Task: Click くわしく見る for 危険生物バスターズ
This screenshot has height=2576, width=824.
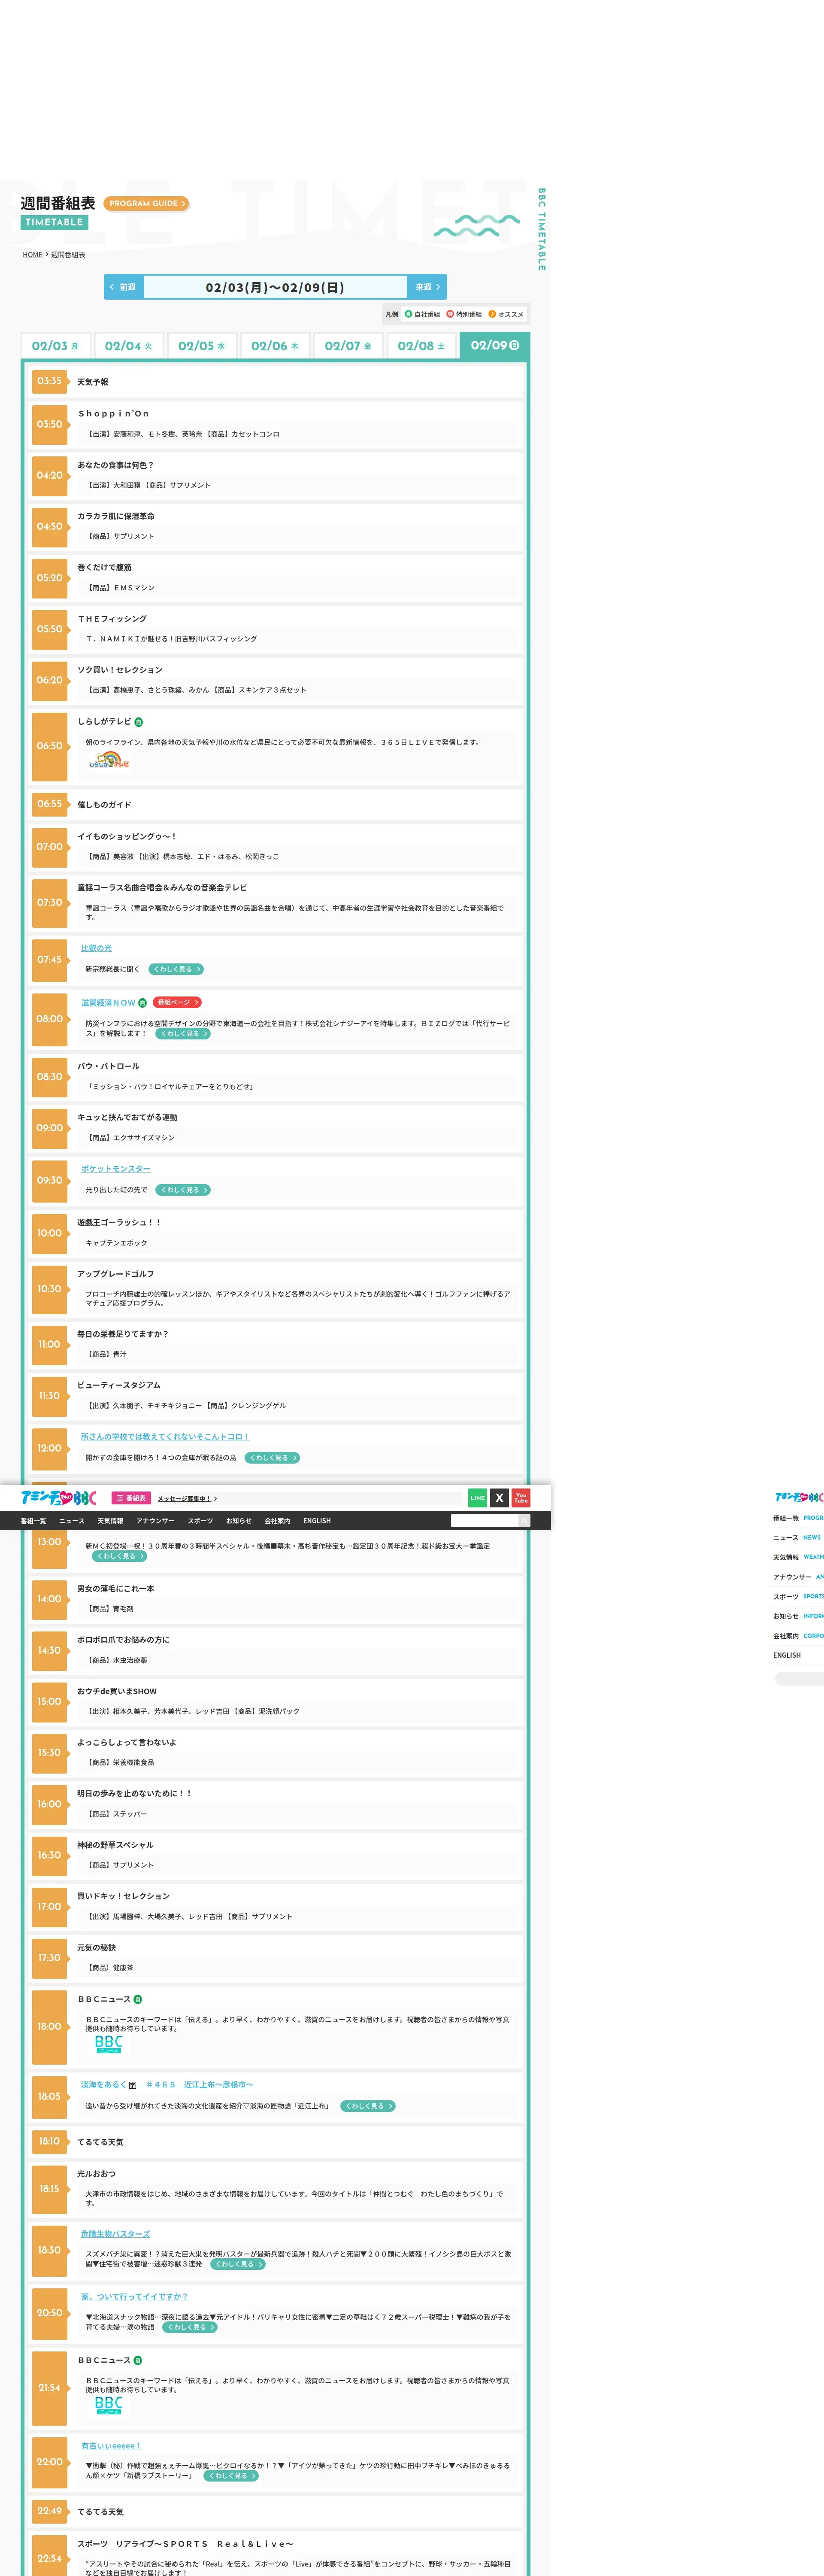Action: click(238, 2264)
